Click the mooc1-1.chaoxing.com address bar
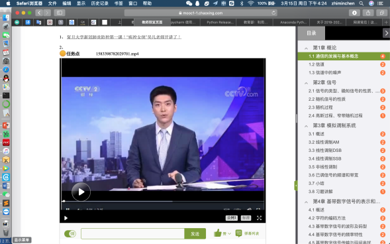Viewport: 390px width, 244px height. [x=201, y=13]
